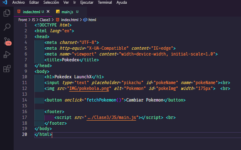Switch to the index.html tab
The image size is (241, 150).
coord(31,12)
